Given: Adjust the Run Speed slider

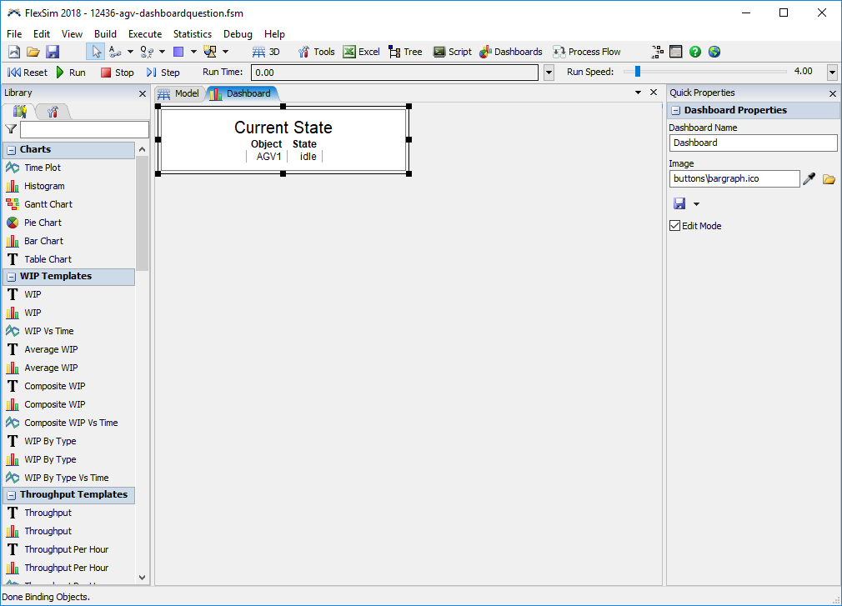Looking at the screenshot, I should 638,72.
